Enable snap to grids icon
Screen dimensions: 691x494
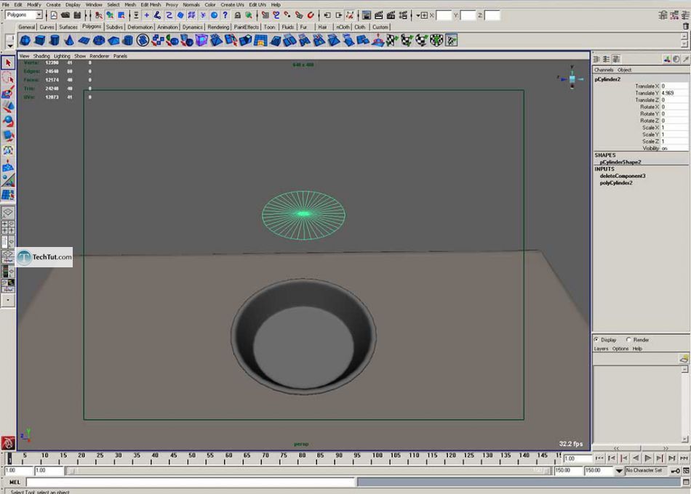[265, 15]
